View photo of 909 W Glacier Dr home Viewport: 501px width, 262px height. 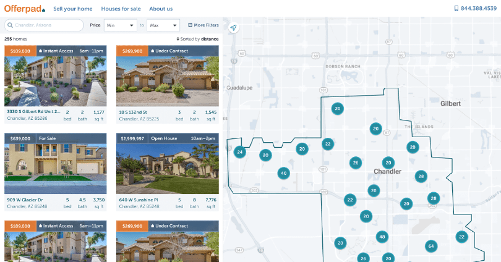(x=56, y=169)
